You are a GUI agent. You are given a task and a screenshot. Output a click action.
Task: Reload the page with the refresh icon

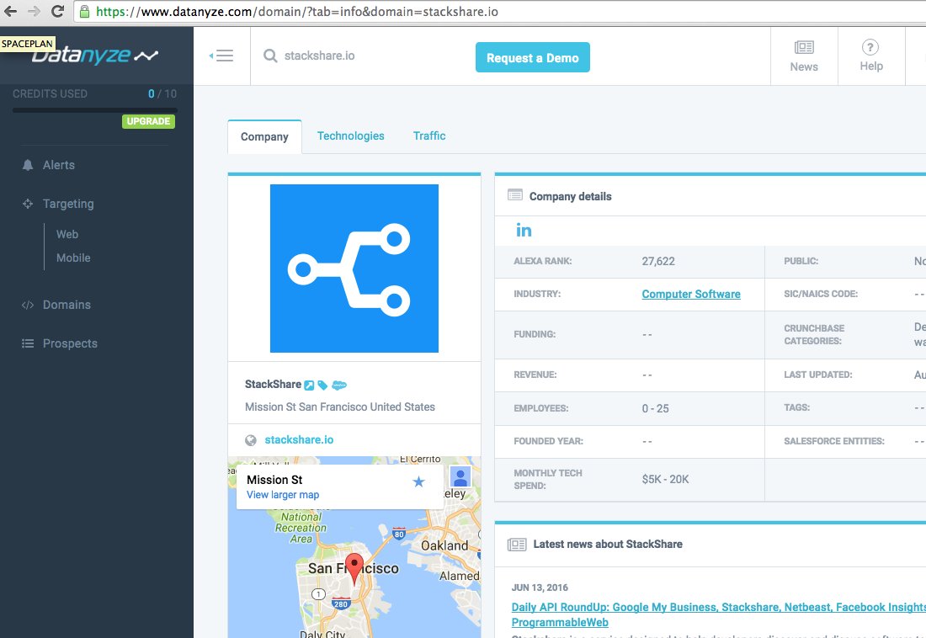pos(57,11)
